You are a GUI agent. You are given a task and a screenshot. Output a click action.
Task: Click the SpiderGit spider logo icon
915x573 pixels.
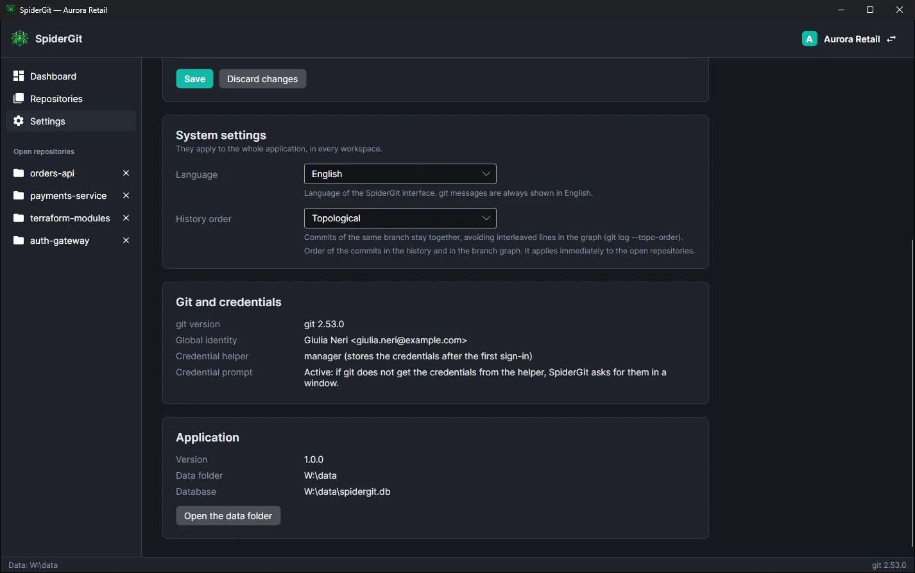tap(20, 38)
